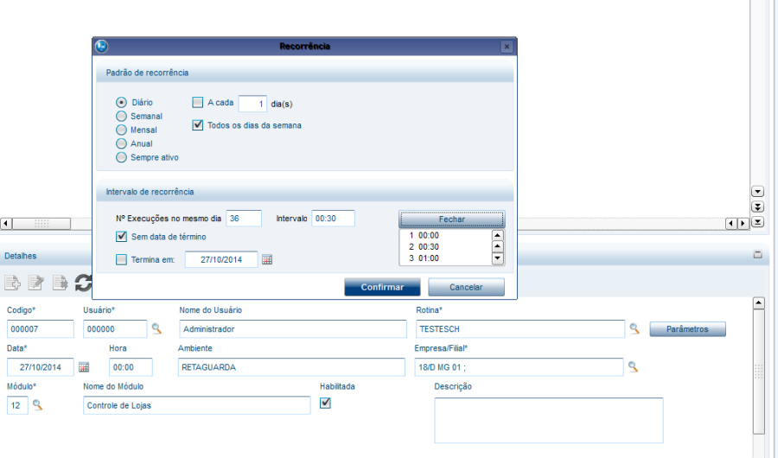
Task: Click the right-side horizontal scroll left arrow
Action: (x=730, y=224)
